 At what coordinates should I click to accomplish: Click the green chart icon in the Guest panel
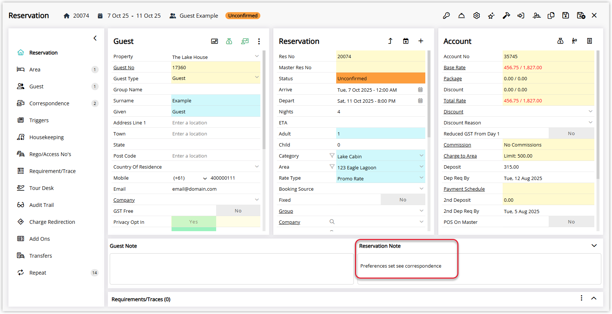[245, 41]
